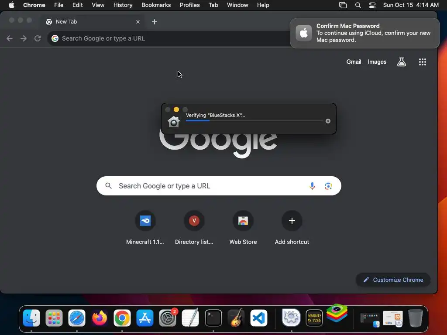Open the Edit menu
This screenshot has width=447, height=335.
[x=77, y=5]
